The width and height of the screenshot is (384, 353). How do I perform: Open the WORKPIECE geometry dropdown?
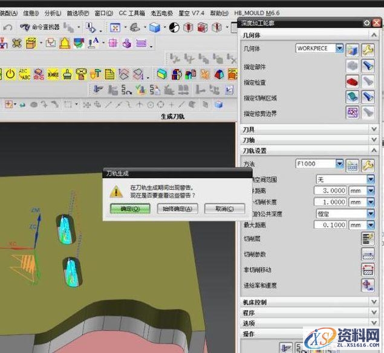pyautogui.click(x=339, y=48)
